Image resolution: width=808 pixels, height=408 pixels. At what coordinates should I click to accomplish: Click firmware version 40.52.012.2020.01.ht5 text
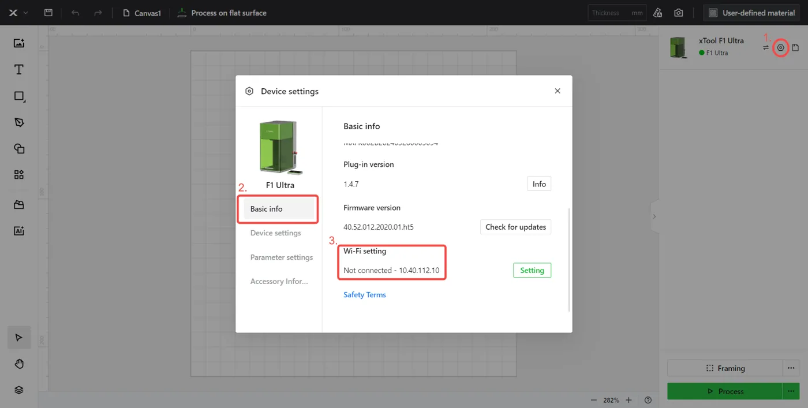click(x=379, y=227)
